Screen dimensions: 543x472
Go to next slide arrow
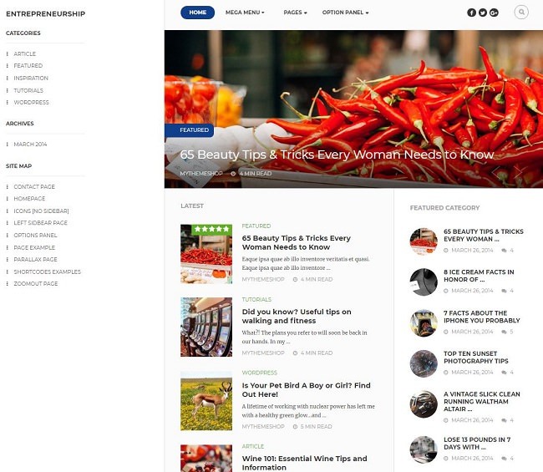click(518, 172)
